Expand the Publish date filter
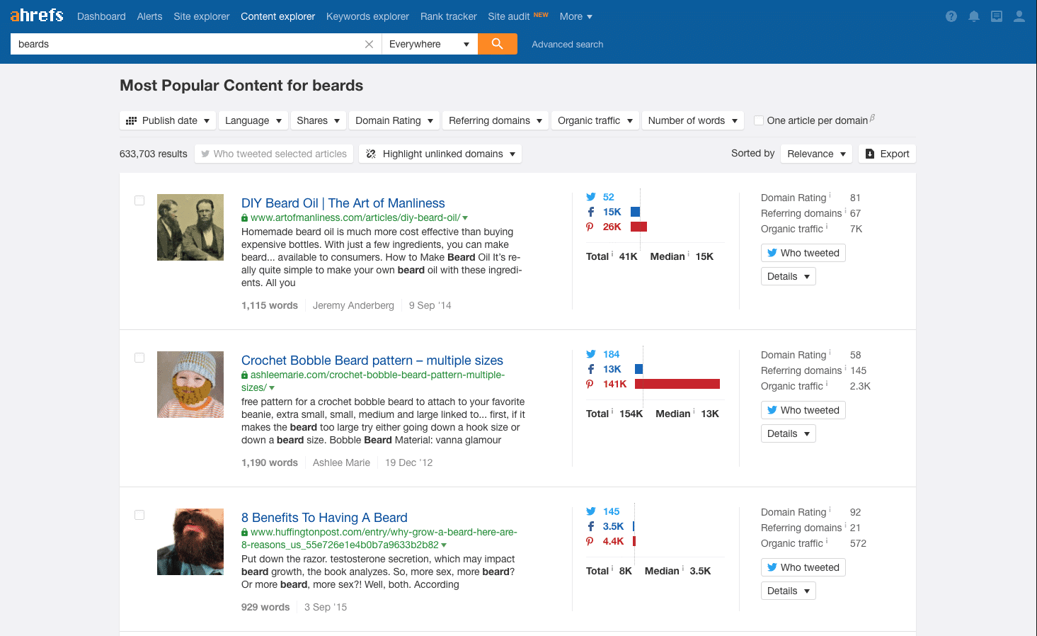Screen dimensions: 1037x636 pos(168,120)
